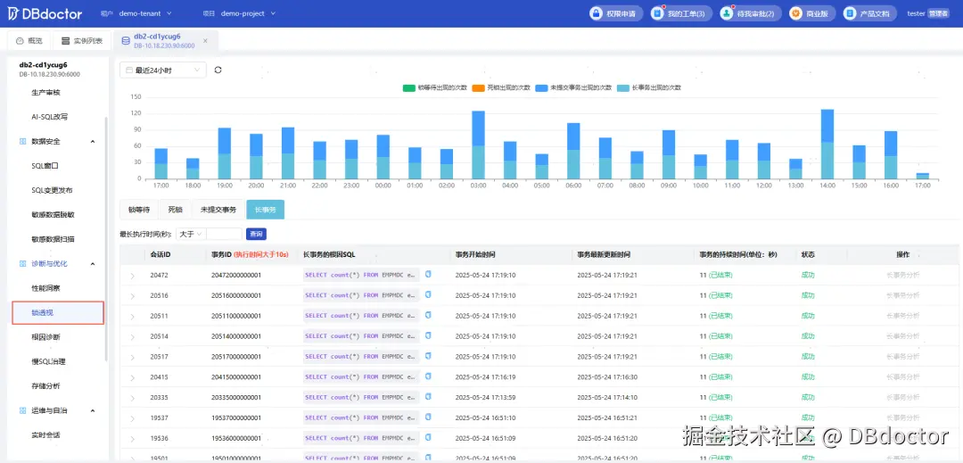Copy root-cause SQL for session 20472
Image resolution: width=963 pixels, height=463 pixels.
(428, 274)
